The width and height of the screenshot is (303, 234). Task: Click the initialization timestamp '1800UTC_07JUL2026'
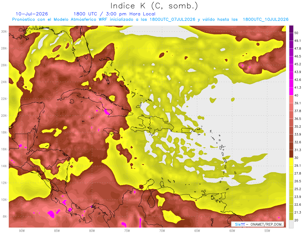172,19
